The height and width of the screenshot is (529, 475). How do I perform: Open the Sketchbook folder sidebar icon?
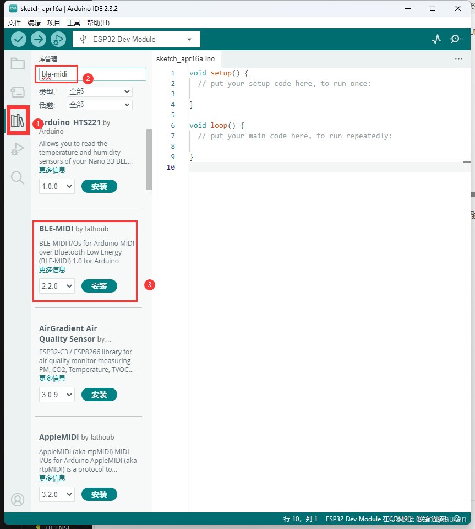(18, 63)
